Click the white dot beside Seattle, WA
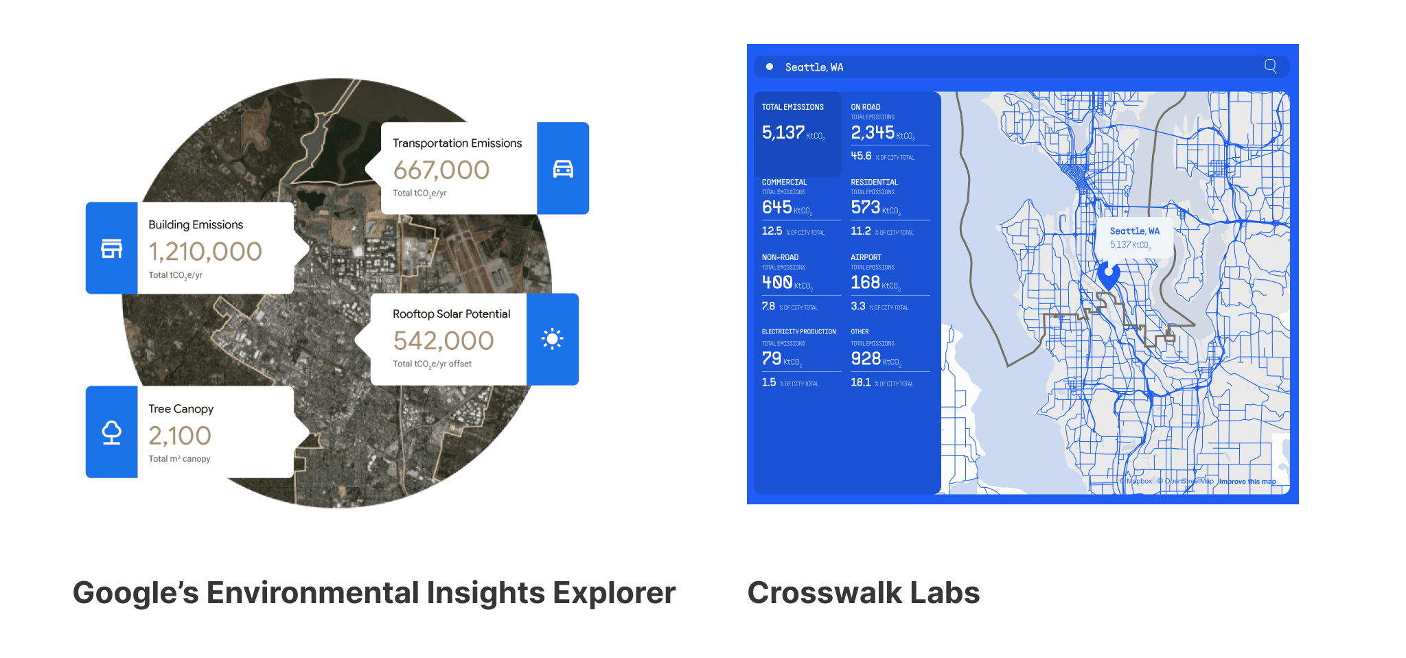 click(x=770, y=67)
